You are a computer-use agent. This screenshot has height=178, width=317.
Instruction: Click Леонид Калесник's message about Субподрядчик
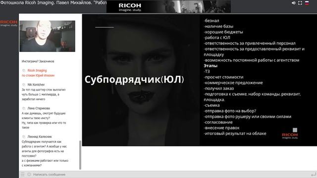[x=45, y=153]
